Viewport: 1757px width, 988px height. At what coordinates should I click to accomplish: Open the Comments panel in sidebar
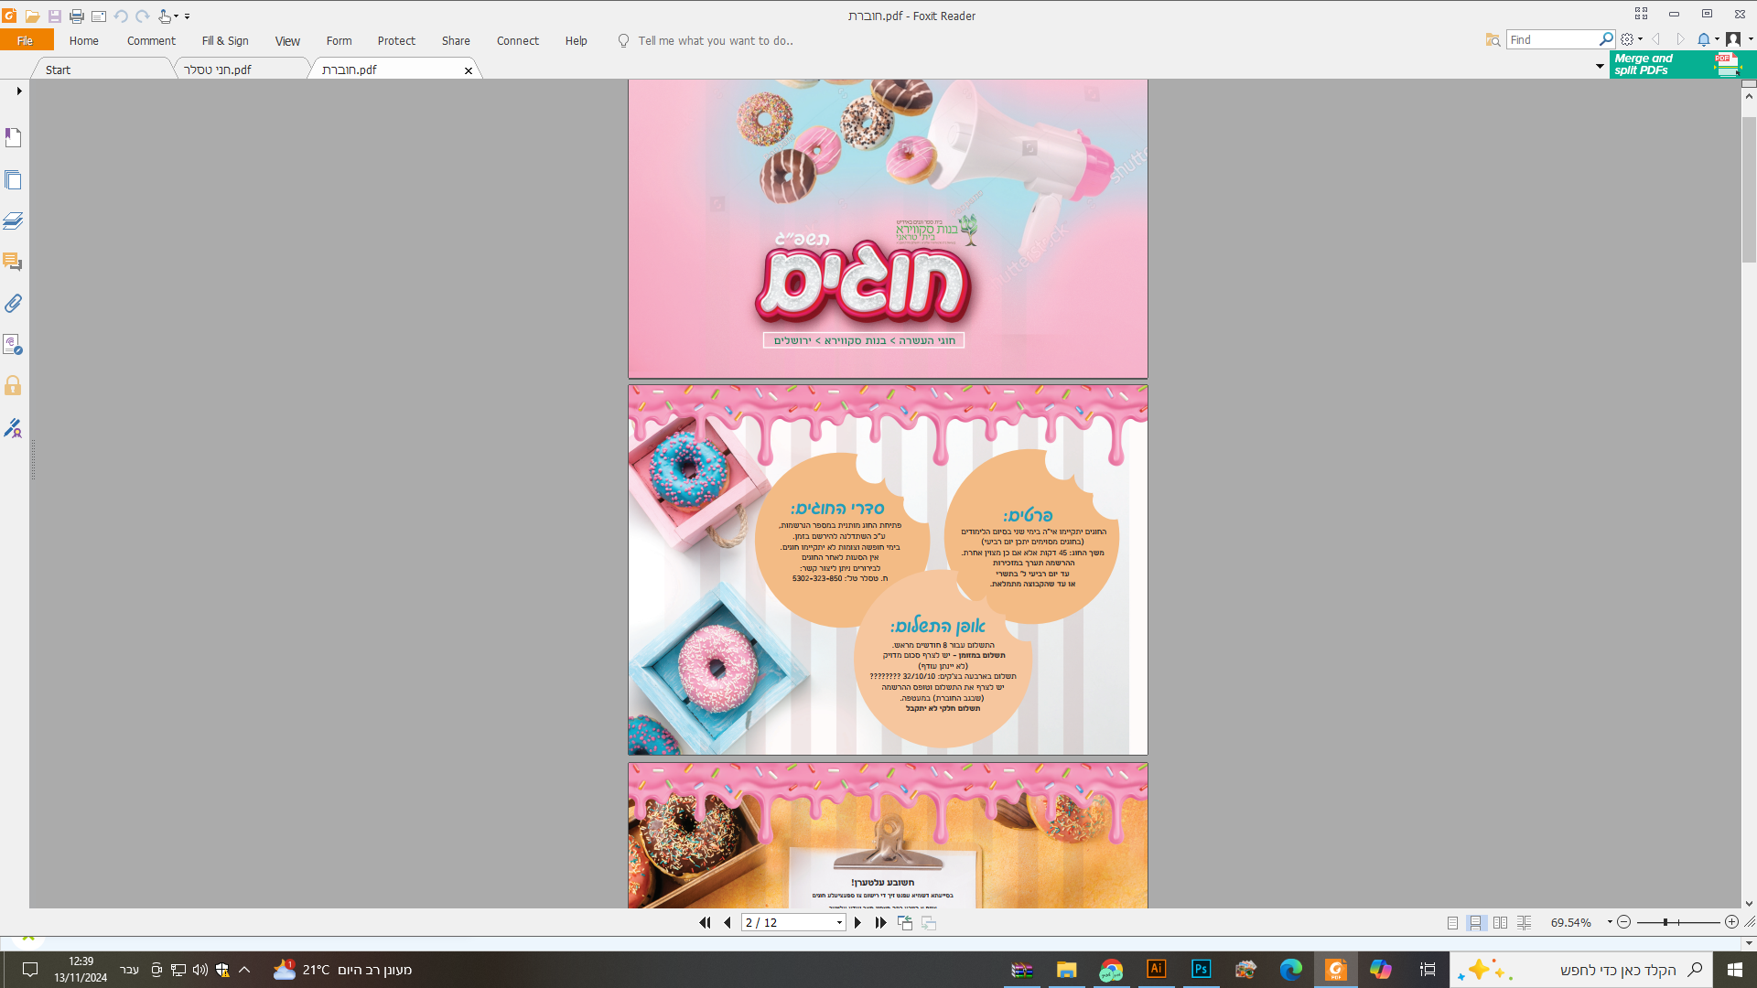pyautogui.click(x=13, y=262)
